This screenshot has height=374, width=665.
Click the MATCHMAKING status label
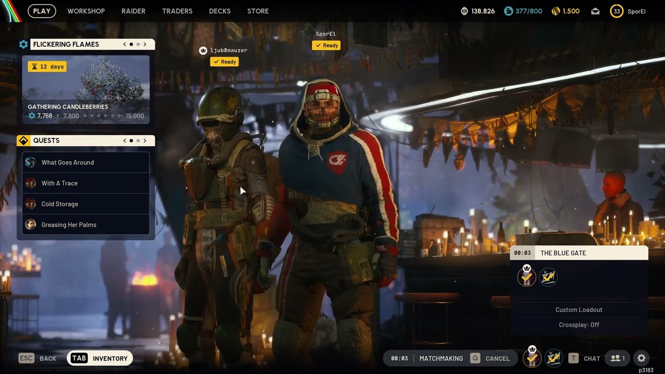click(x=441, y=358)
